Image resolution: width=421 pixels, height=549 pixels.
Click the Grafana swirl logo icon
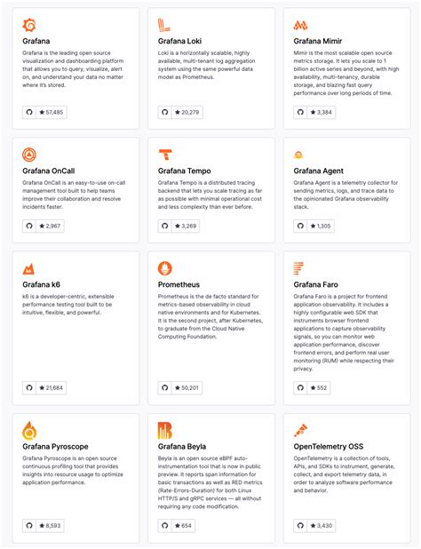coord(29,25)
